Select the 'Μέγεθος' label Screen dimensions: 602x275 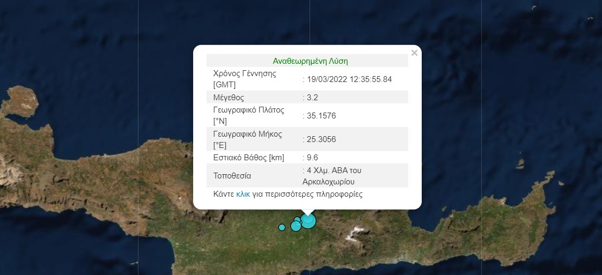click(x=229, y=98)
